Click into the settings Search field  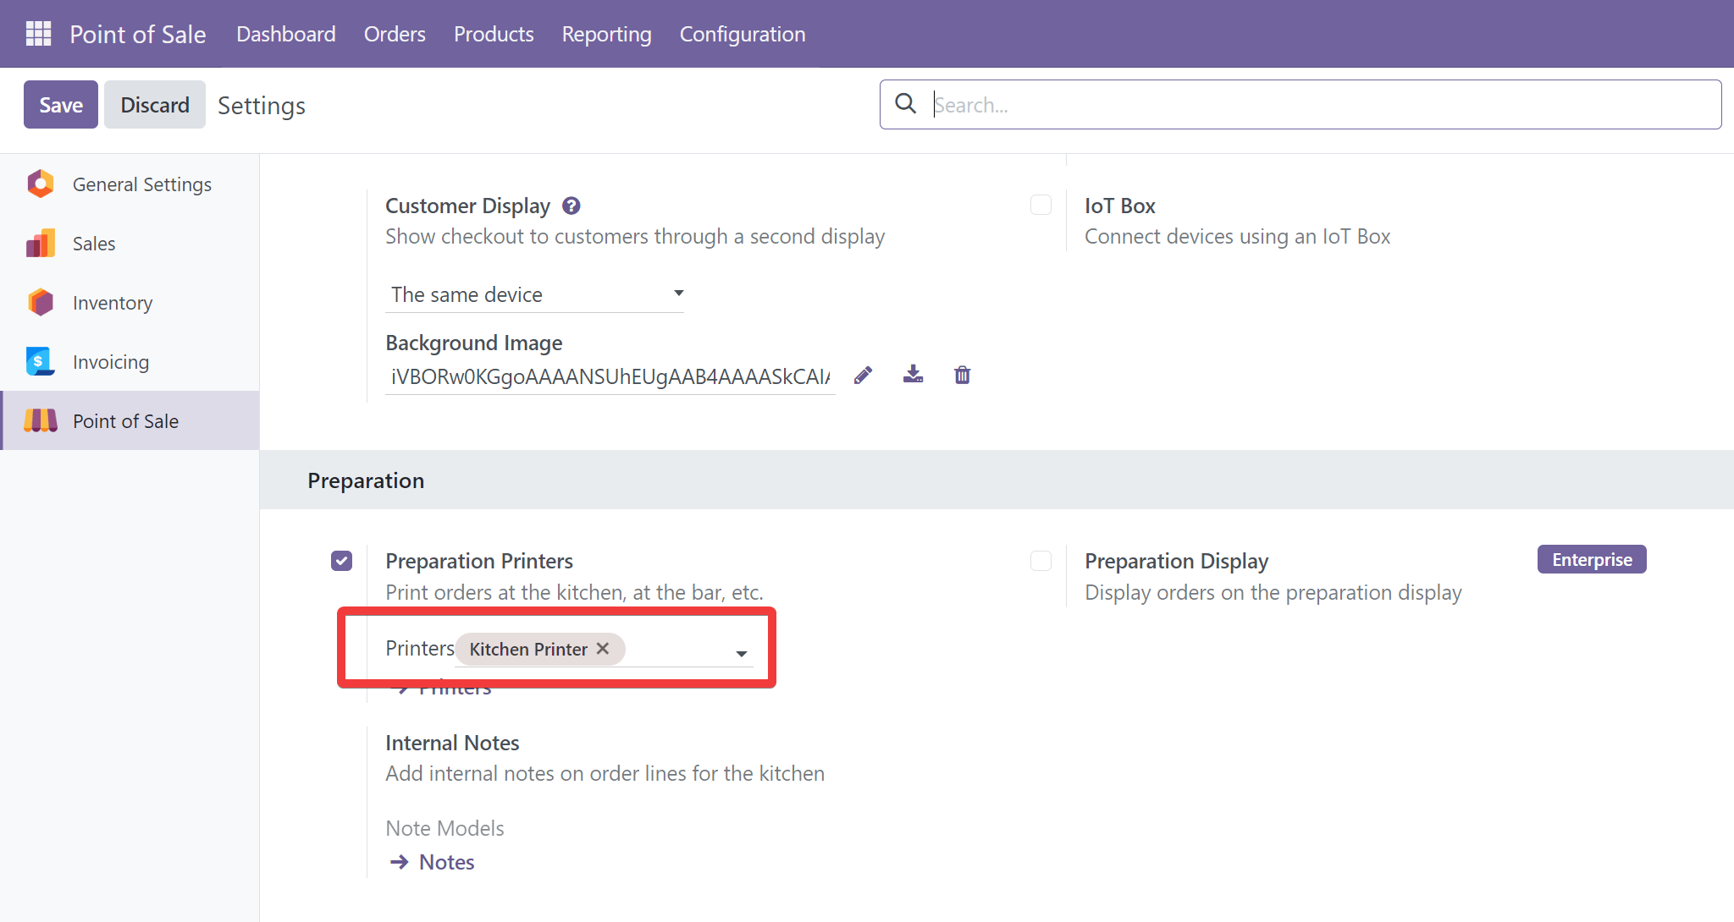tap(1321, 105)
